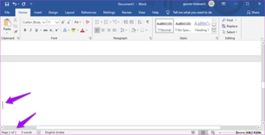Set Justify paragraph alignment
The width and height of the screenshot is (265, 135).
[114, 30]
